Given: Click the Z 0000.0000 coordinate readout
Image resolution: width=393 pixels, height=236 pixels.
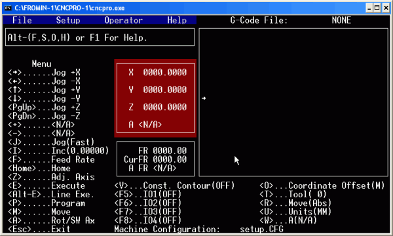Looking at the screenshot, I should click(158, 108).
